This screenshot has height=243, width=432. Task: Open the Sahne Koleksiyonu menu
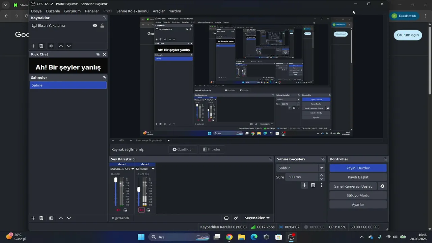[132, 11]
